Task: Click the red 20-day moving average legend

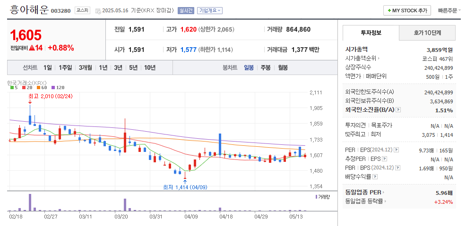Action: [27, 88]
